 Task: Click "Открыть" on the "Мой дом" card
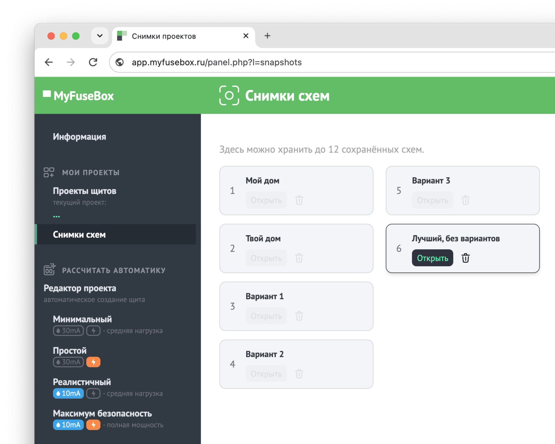pyautogui.click(x=266, y=200)
